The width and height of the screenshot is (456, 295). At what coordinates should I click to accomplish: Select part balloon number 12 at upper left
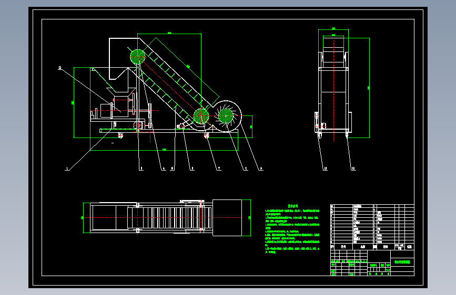60,68
